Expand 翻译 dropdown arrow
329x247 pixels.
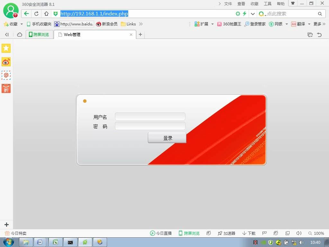309,24
